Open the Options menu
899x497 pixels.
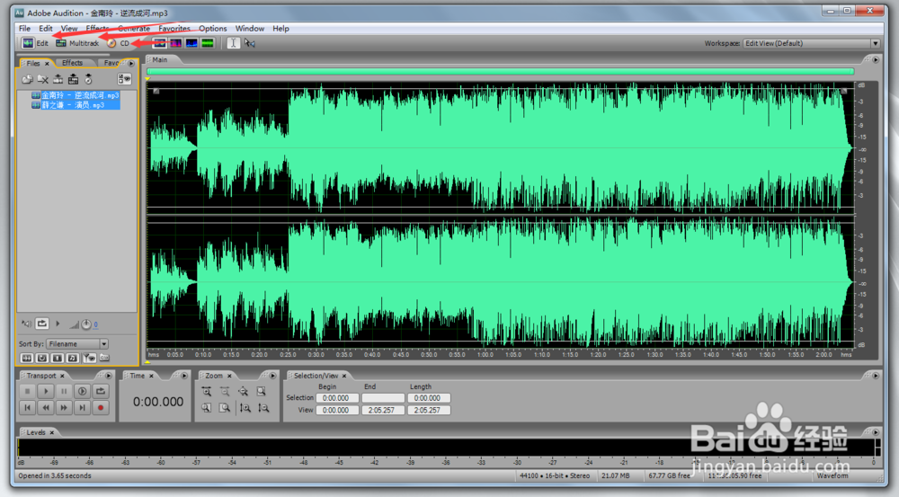213,28
